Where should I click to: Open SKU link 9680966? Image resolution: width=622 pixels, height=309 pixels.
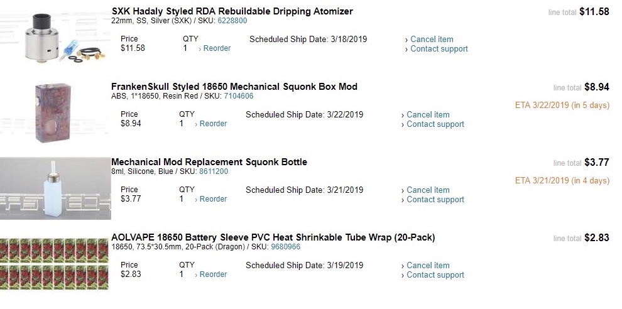[x=285, y=247]
